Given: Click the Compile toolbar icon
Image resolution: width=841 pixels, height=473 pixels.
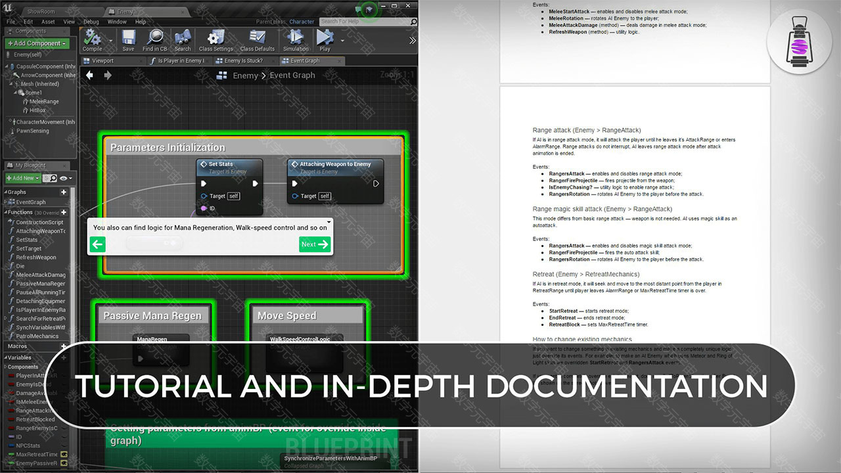Looking at the screenshot, I should click(92, 36).
